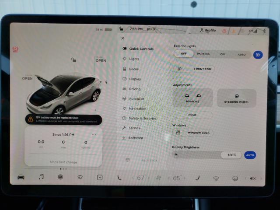The image size is (280, 210).
Task: Open the Quick Controls menu
Action: click(138, 49)
